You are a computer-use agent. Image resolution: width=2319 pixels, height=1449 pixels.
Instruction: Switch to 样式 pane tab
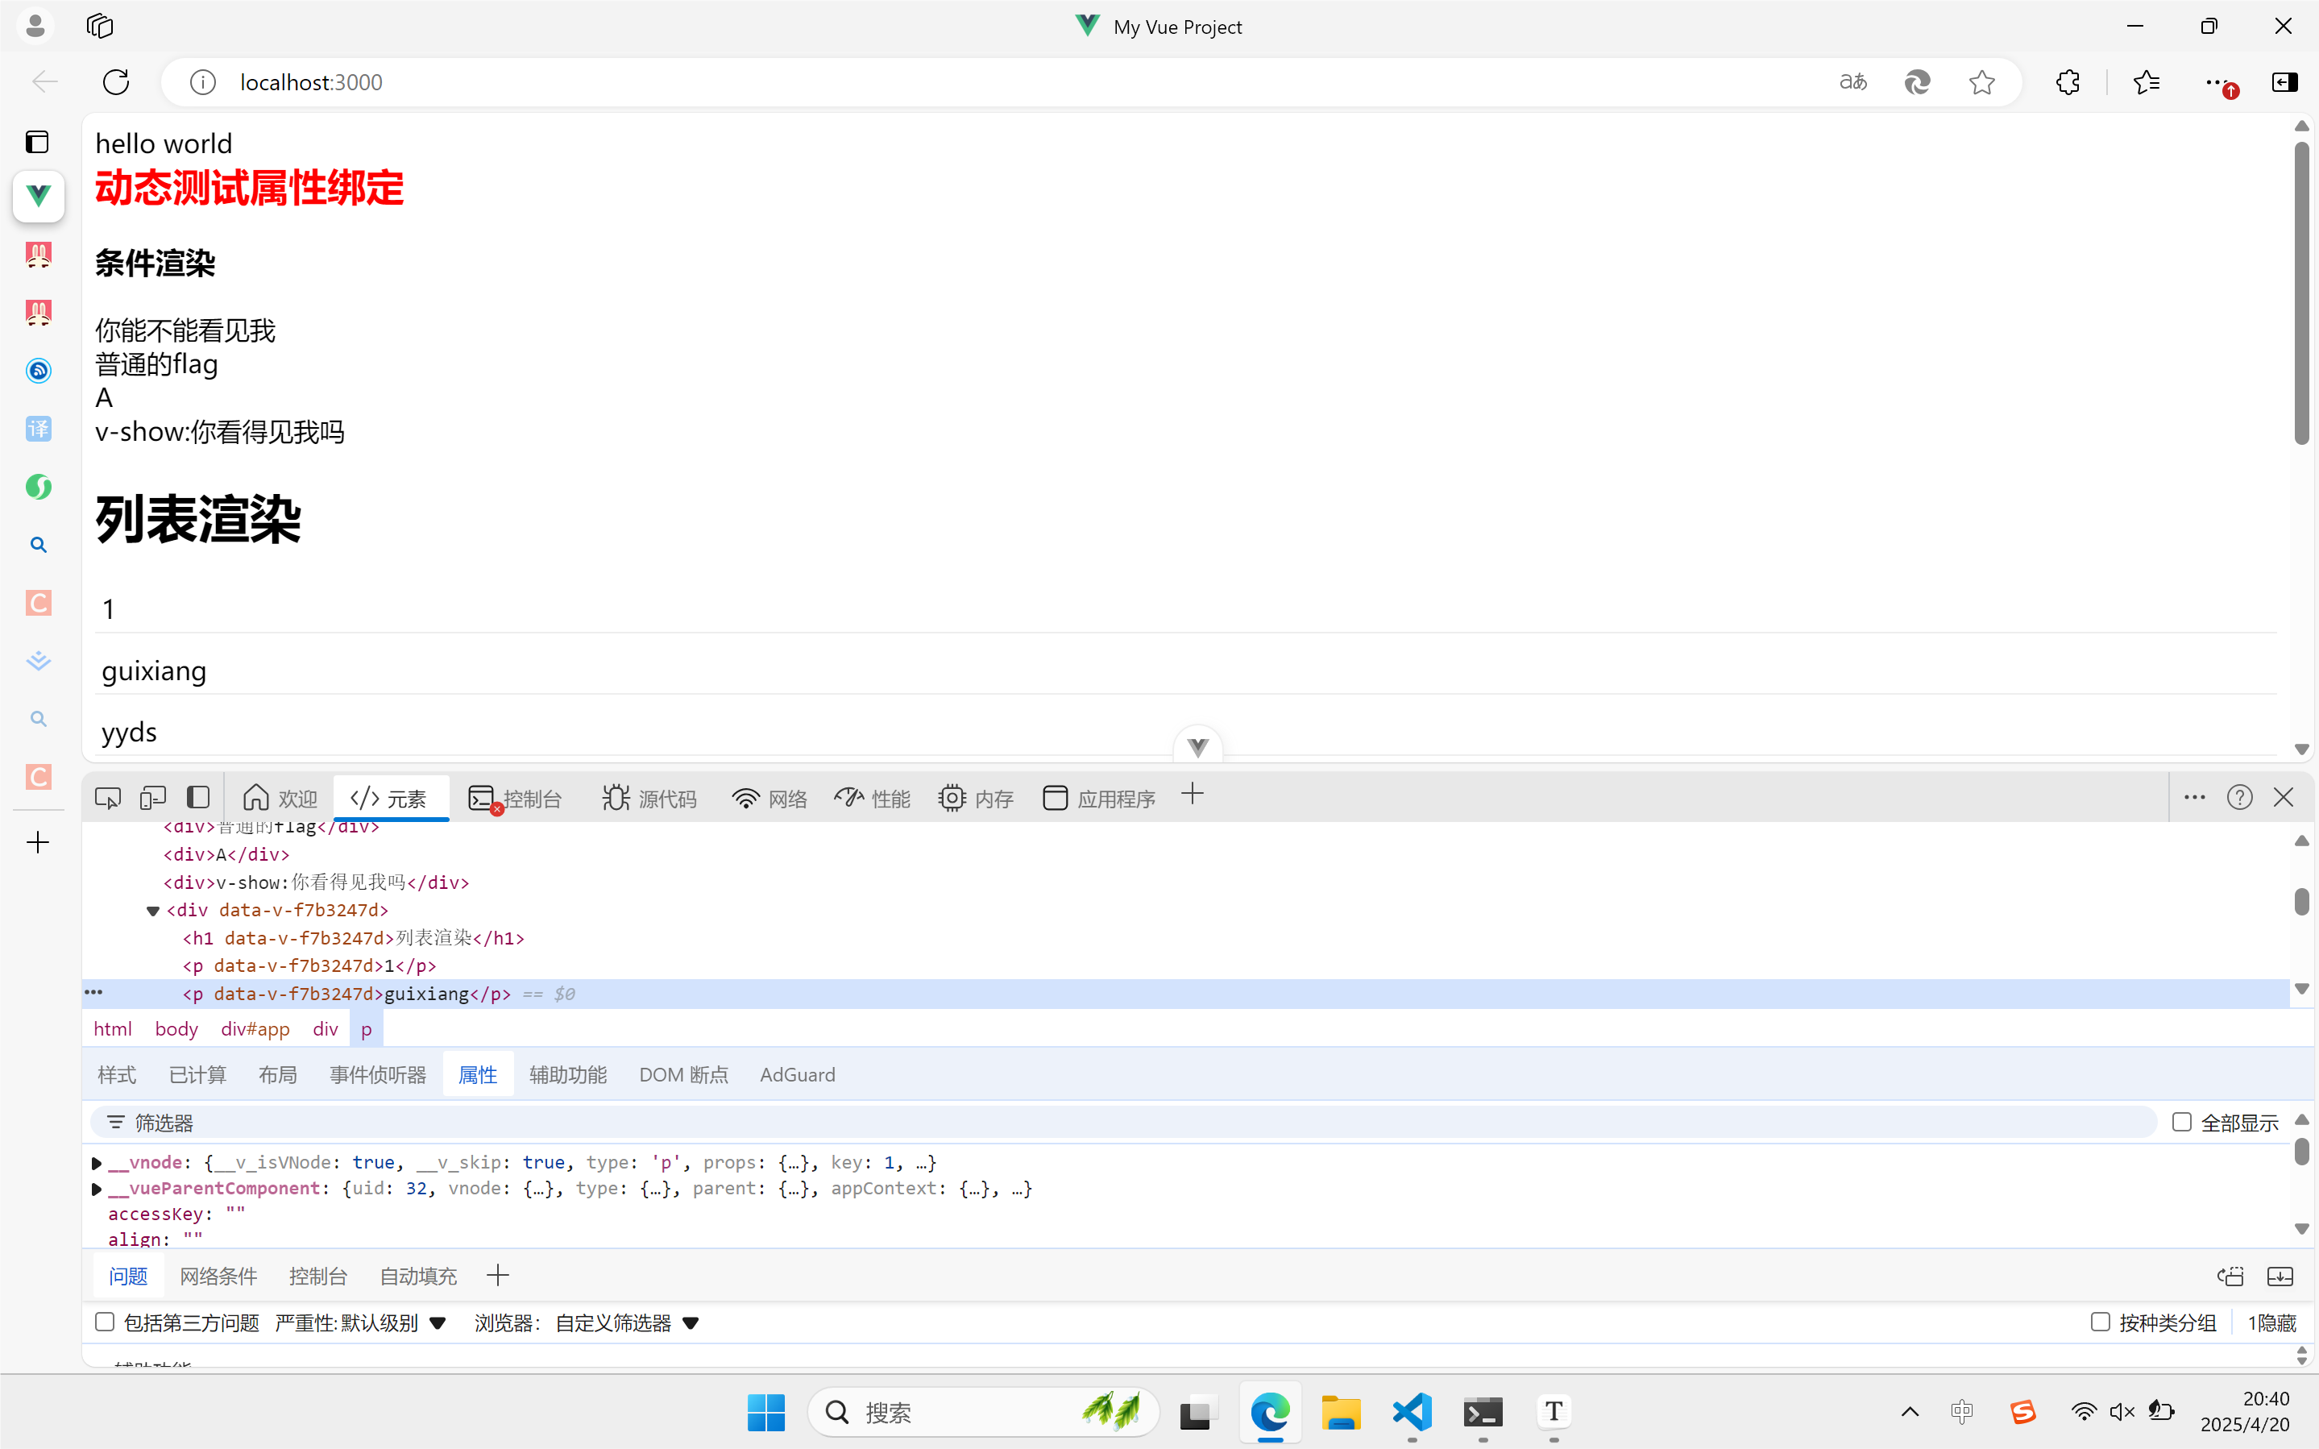tap(117, 1074)
